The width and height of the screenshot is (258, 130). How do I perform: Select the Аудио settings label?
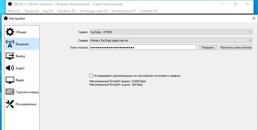[20, 68]
